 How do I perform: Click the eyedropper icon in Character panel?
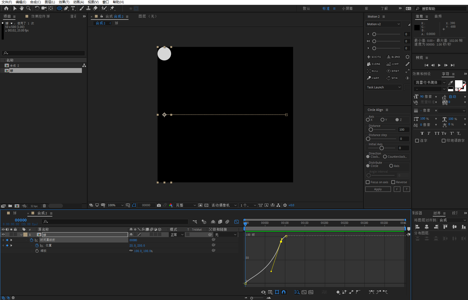point(451,82)
